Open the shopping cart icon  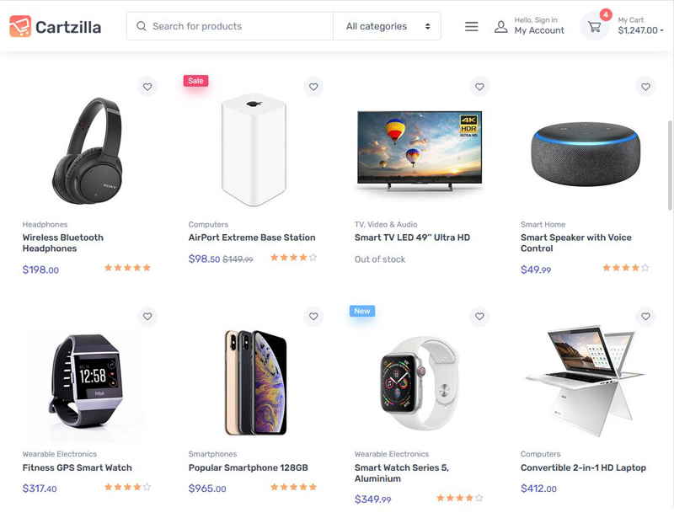[595, 27]
